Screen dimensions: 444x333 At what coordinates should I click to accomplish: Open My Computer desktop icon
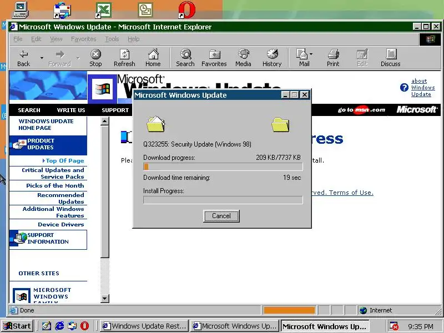pos(21,10)
